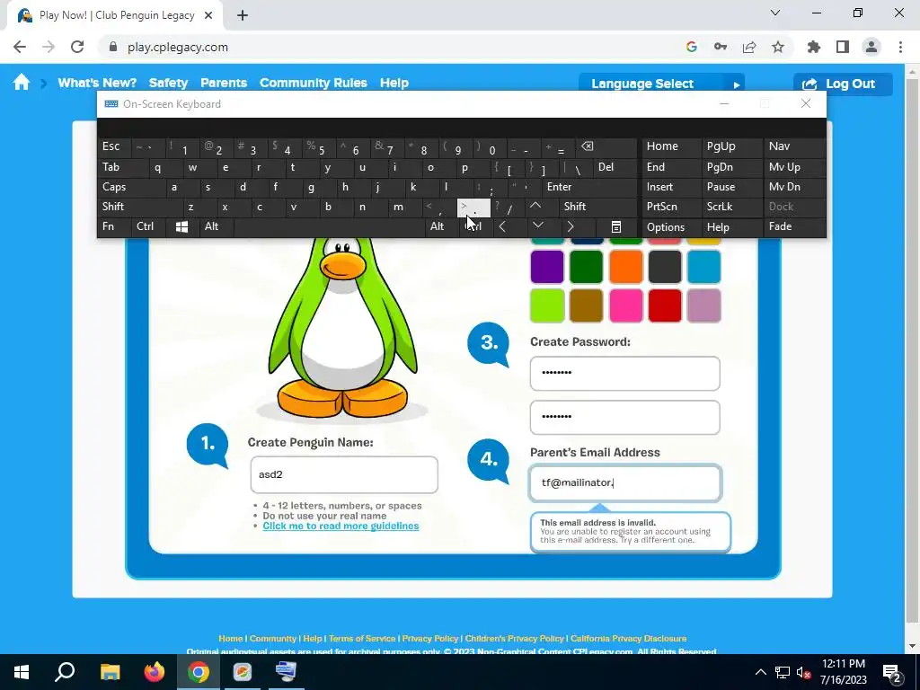Open Windows taskbar search

[65, 672]
